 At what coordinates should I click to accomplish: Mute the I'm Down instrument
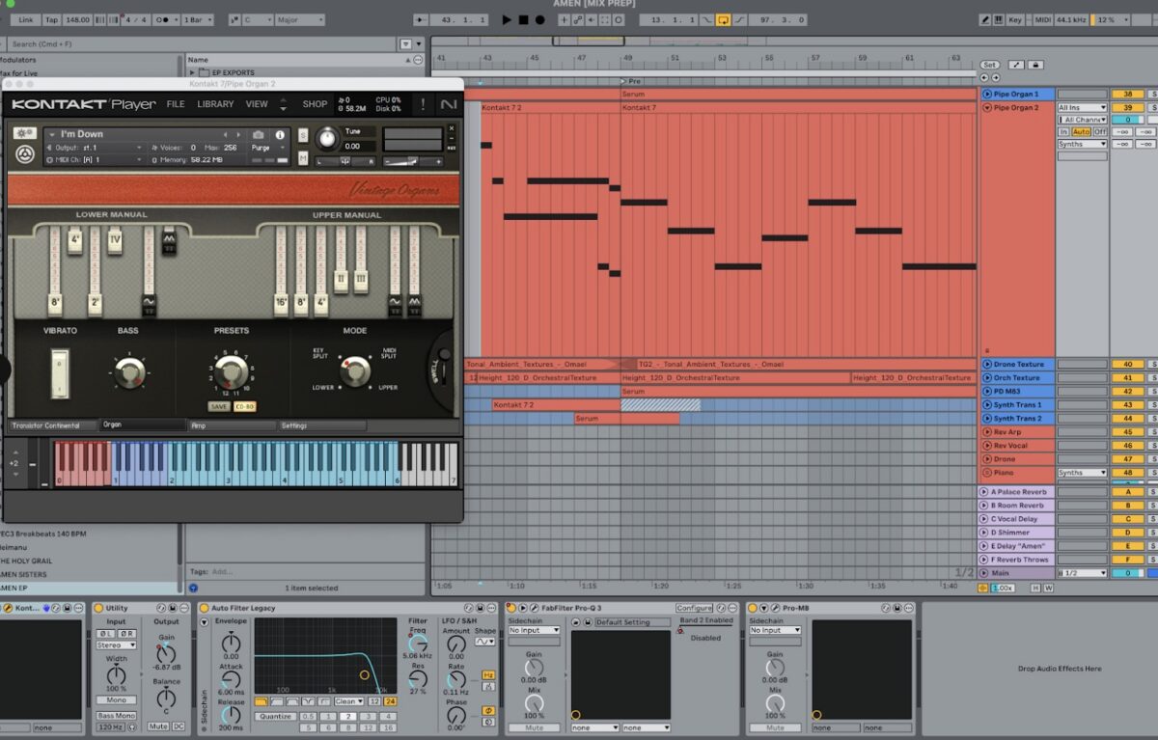303,157
